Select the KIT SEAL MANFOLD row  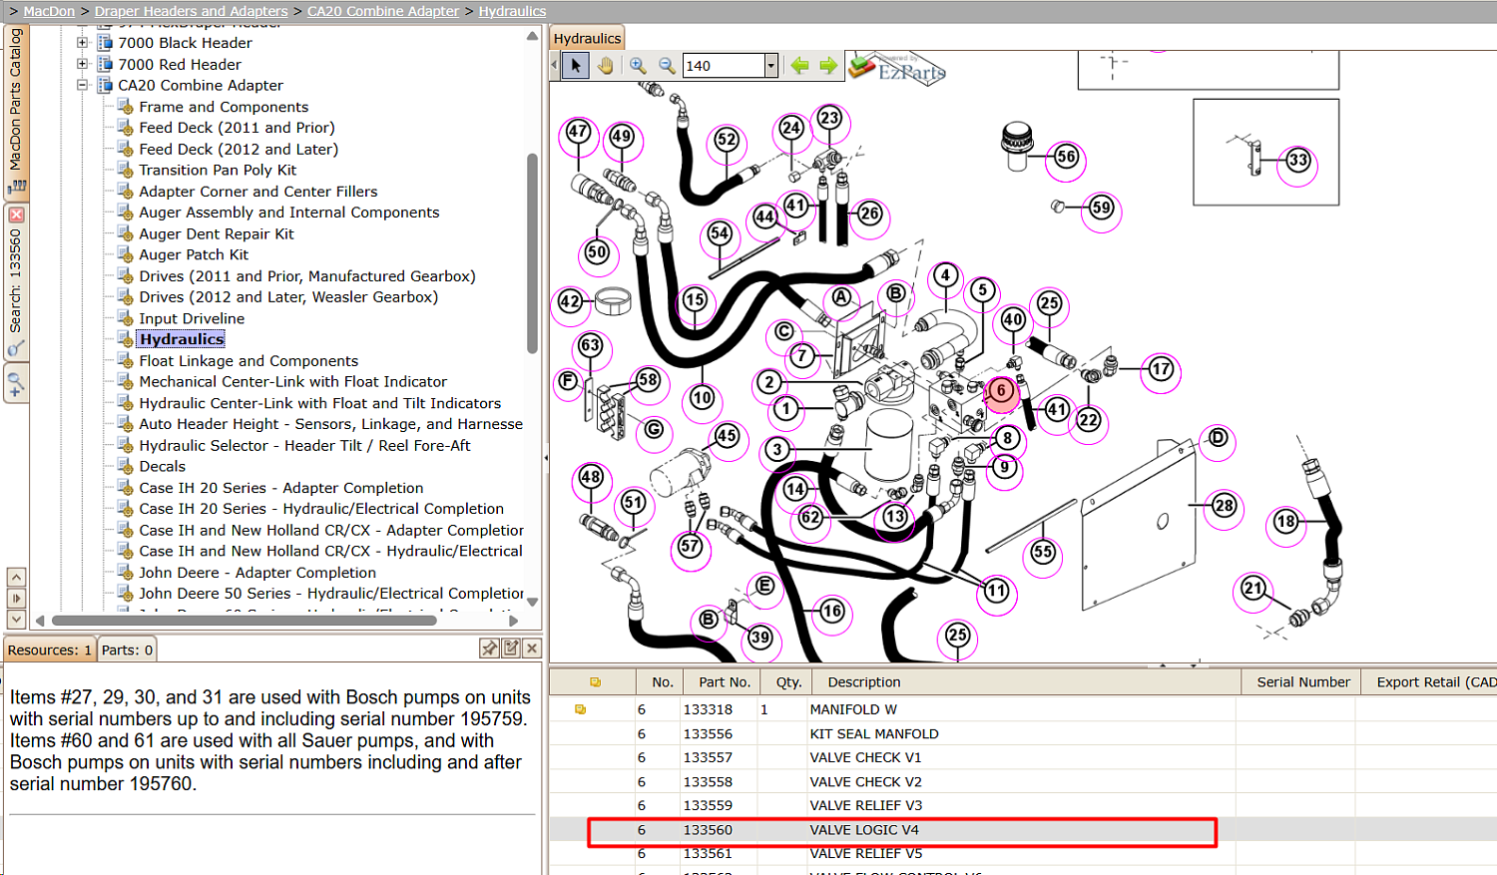click(1023, 733)
